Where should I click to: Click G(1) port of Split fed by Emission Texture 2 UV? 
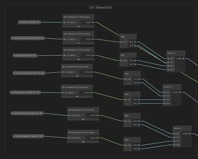[139, 125]
